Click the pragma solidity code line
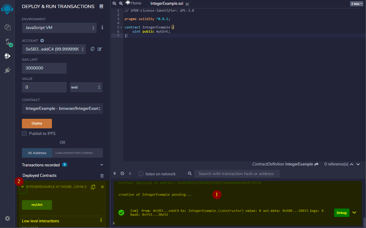This screenshot has width=366, height=228. pos(147,19)
